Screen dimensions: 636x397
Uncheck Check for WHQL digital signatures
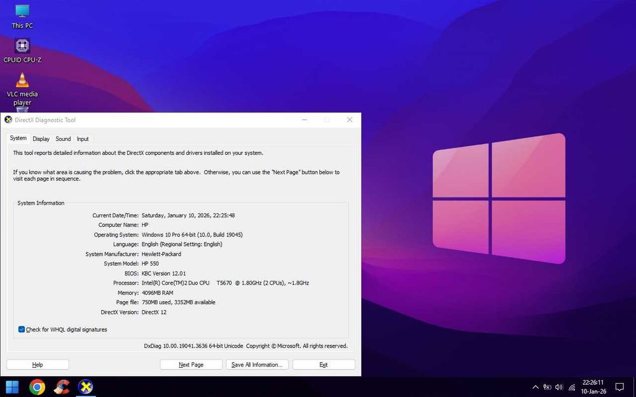22,329
